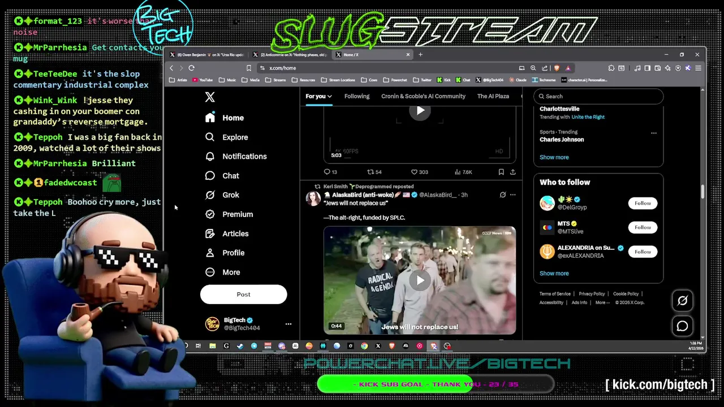Switch to Anticommie browser tab

coord(290,55)
